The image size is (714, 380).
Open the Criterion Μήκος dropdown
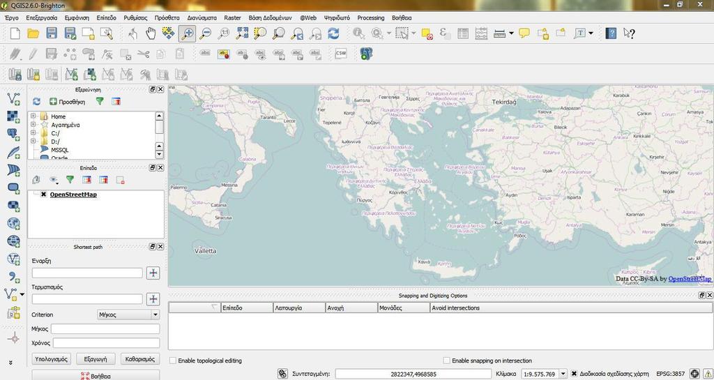click(128, 314)
